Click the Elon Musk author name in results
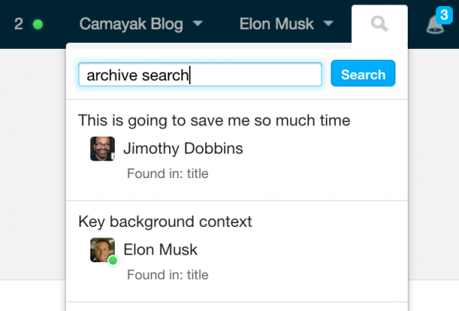Screen dimensions: 459x311 click(161, 250)
